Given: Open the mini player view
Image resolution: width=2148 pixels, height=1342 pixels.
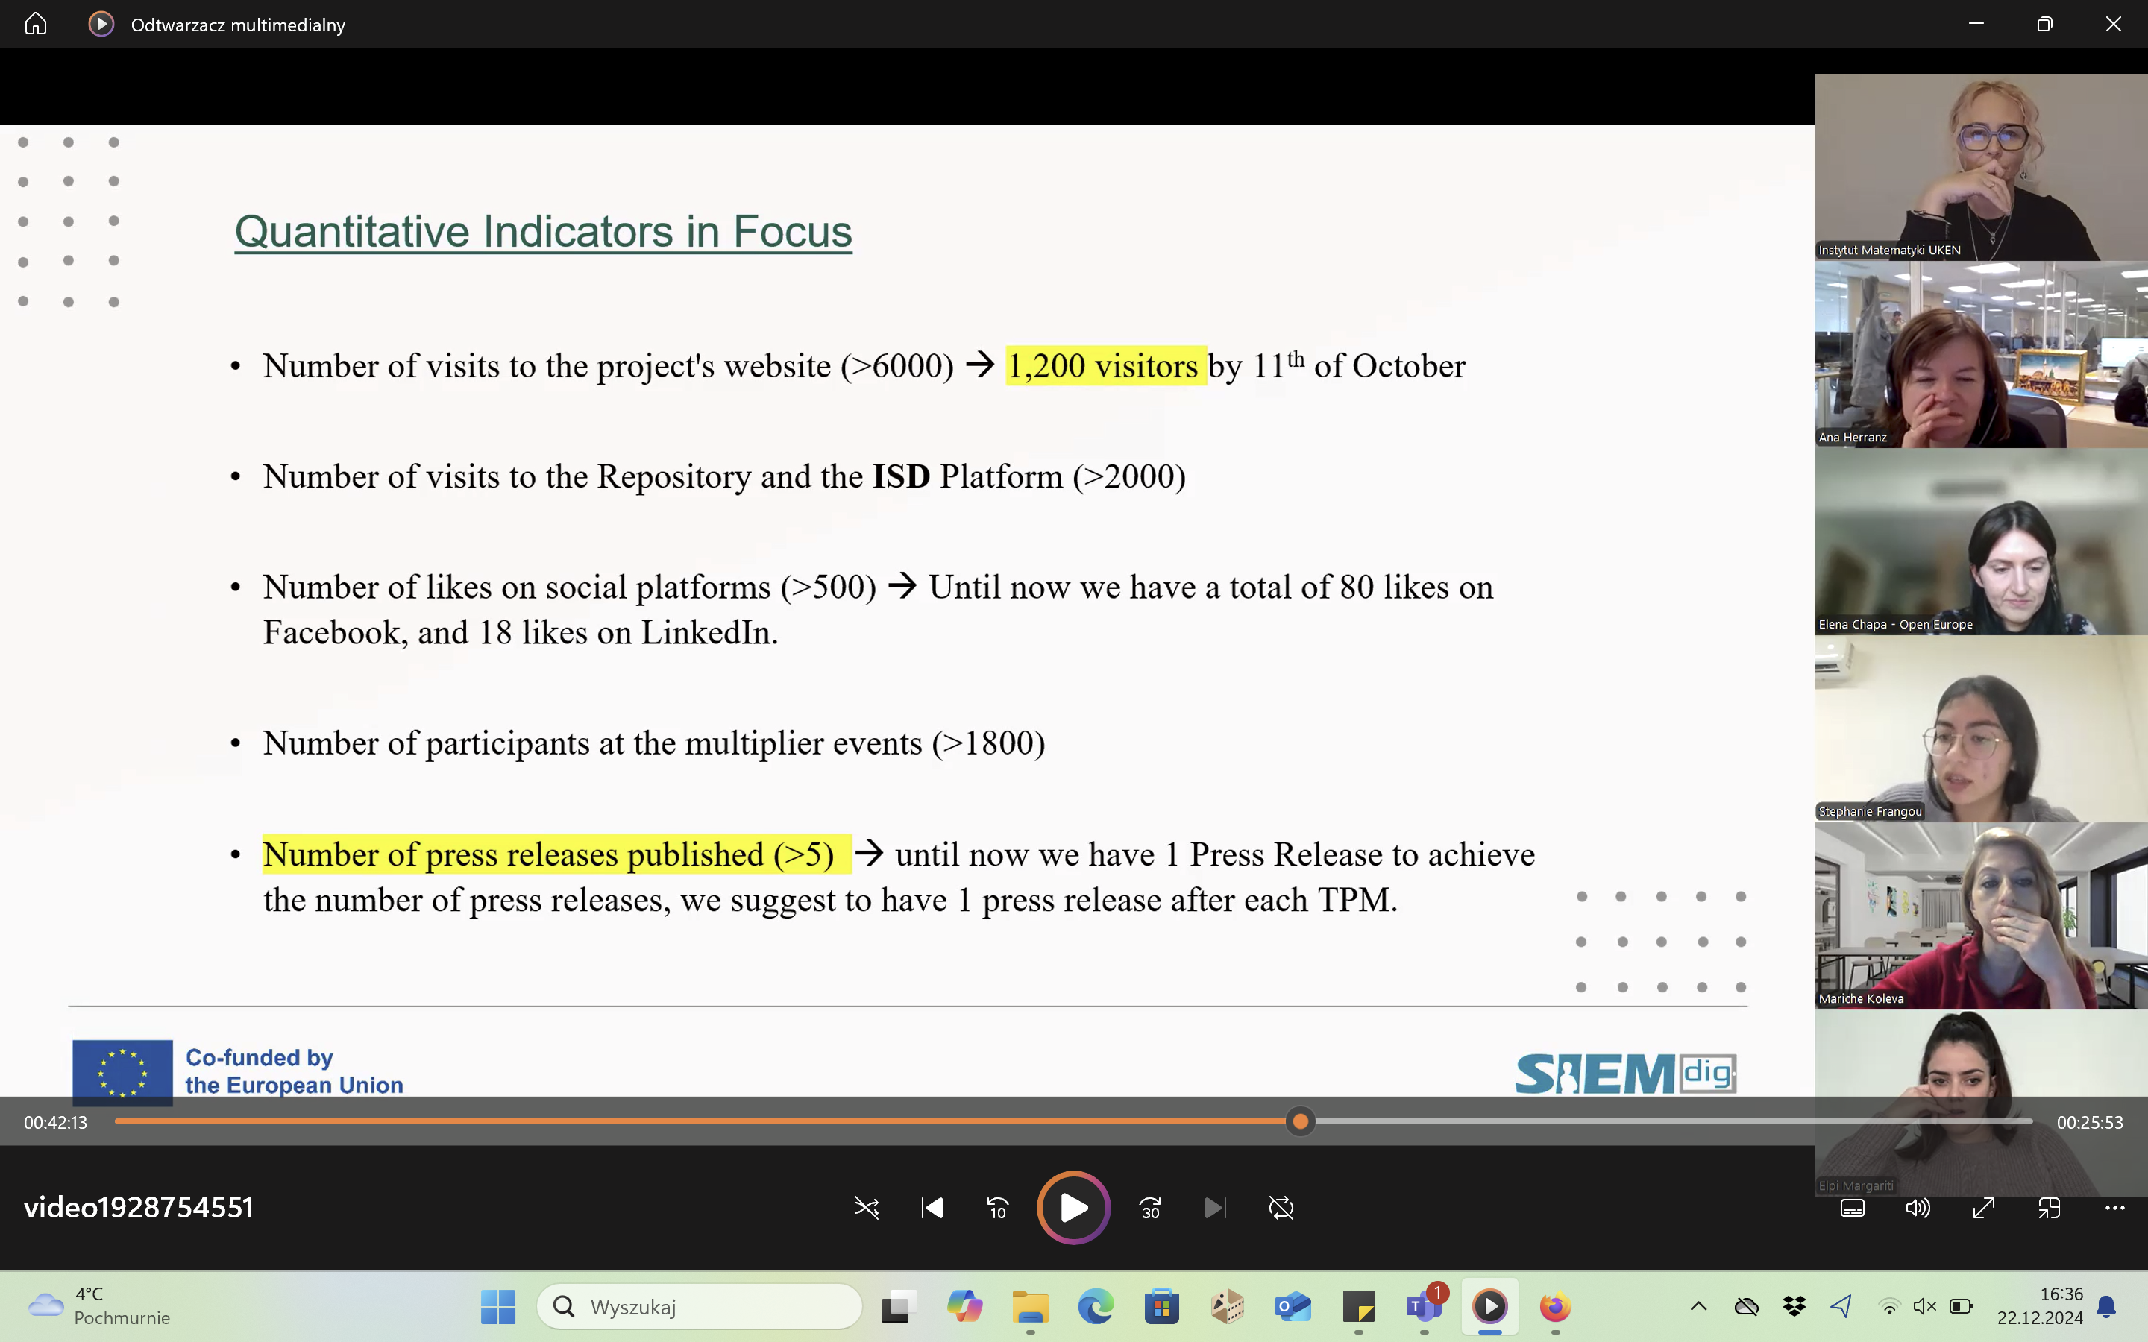Looking at the screenshot, I should coord(2049,1208).
